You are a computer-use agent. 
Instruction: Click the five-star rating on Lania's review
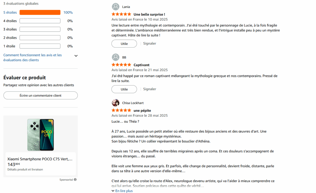tap(121, 15)
